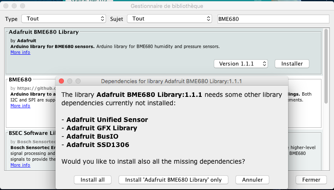Click the Install all button

93,180
